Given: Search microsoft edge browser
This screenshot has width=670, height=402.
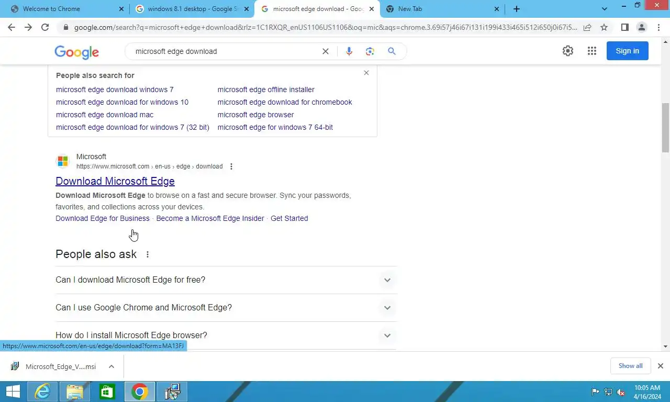Looking at the screenshot, I should (255, 115).
